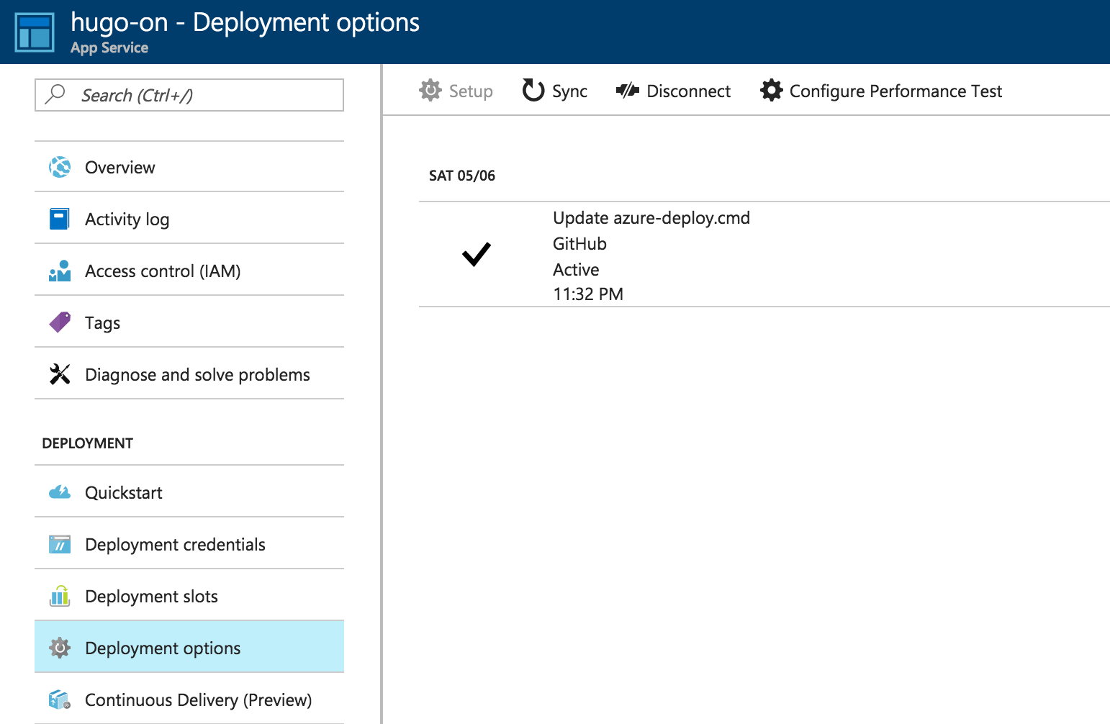Go to Diagnose and solve problems
Screen dimensions: 1110x724
pyautogui.click(x=197, y=374)
